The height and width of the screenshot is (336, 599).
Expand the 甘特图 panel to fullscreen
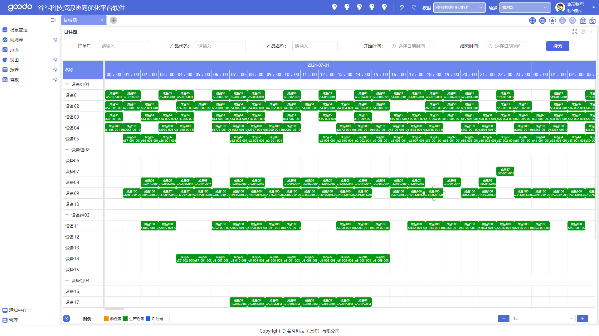tap(575, 32)
